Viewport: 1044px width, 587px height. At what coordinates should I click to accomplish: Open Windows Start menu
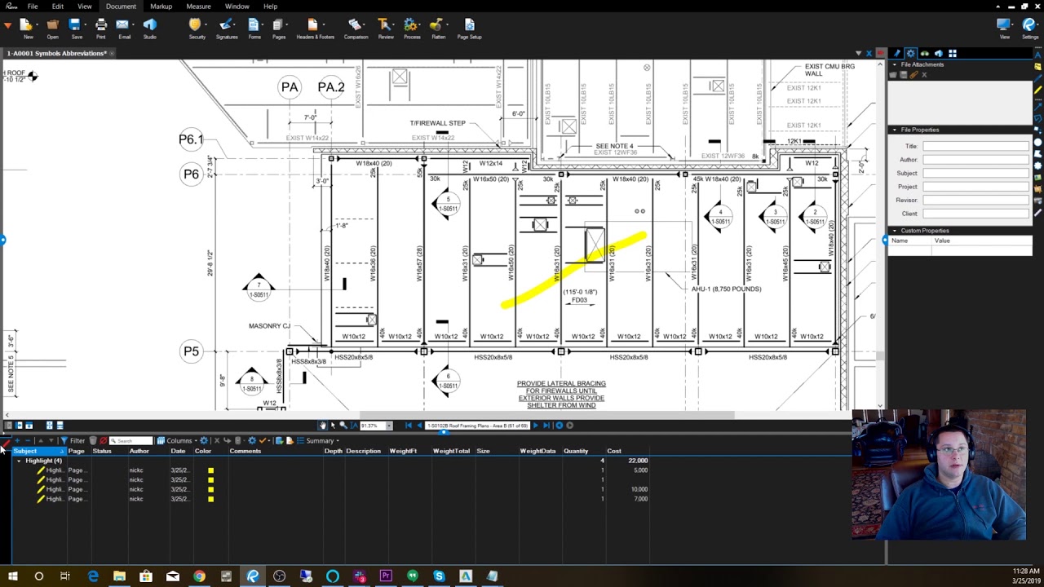tap(12, 576)
